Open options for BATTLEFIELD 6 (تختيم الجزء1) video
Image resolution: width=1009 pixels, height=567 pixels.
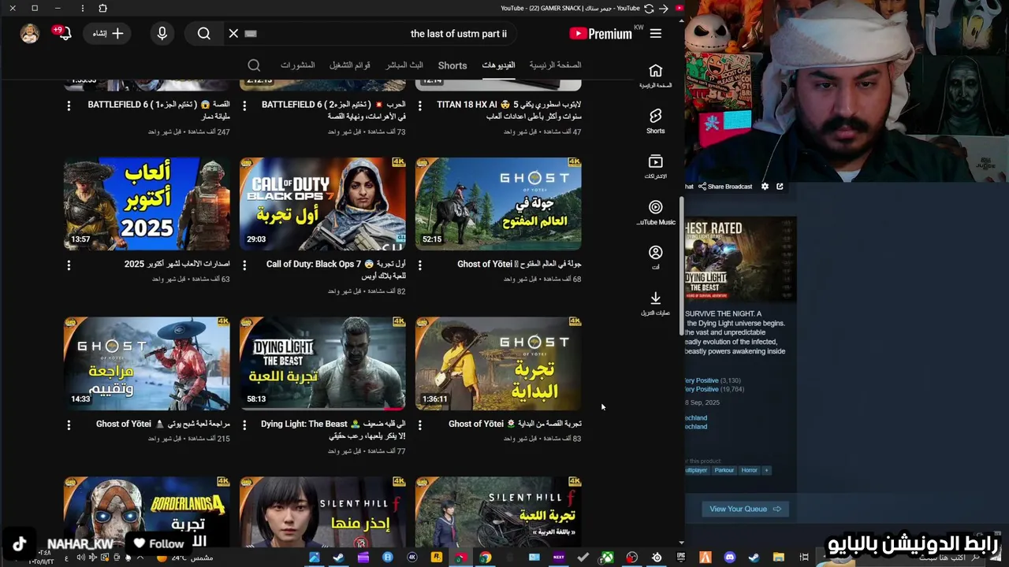pyautogui.click(x=69, y=105)
